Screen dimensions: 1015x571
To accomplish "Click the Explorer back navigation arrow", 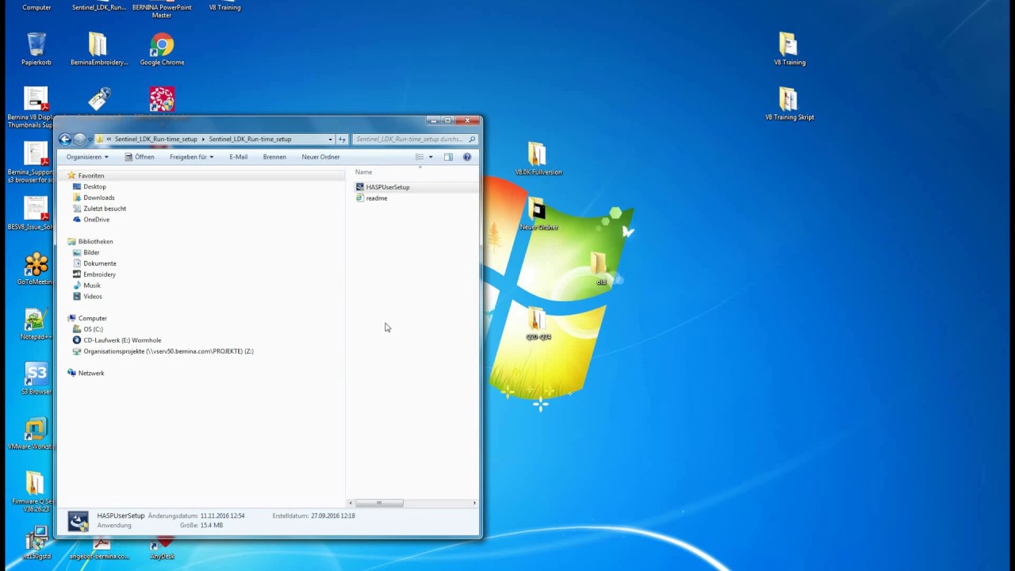I will click(65, 139).
